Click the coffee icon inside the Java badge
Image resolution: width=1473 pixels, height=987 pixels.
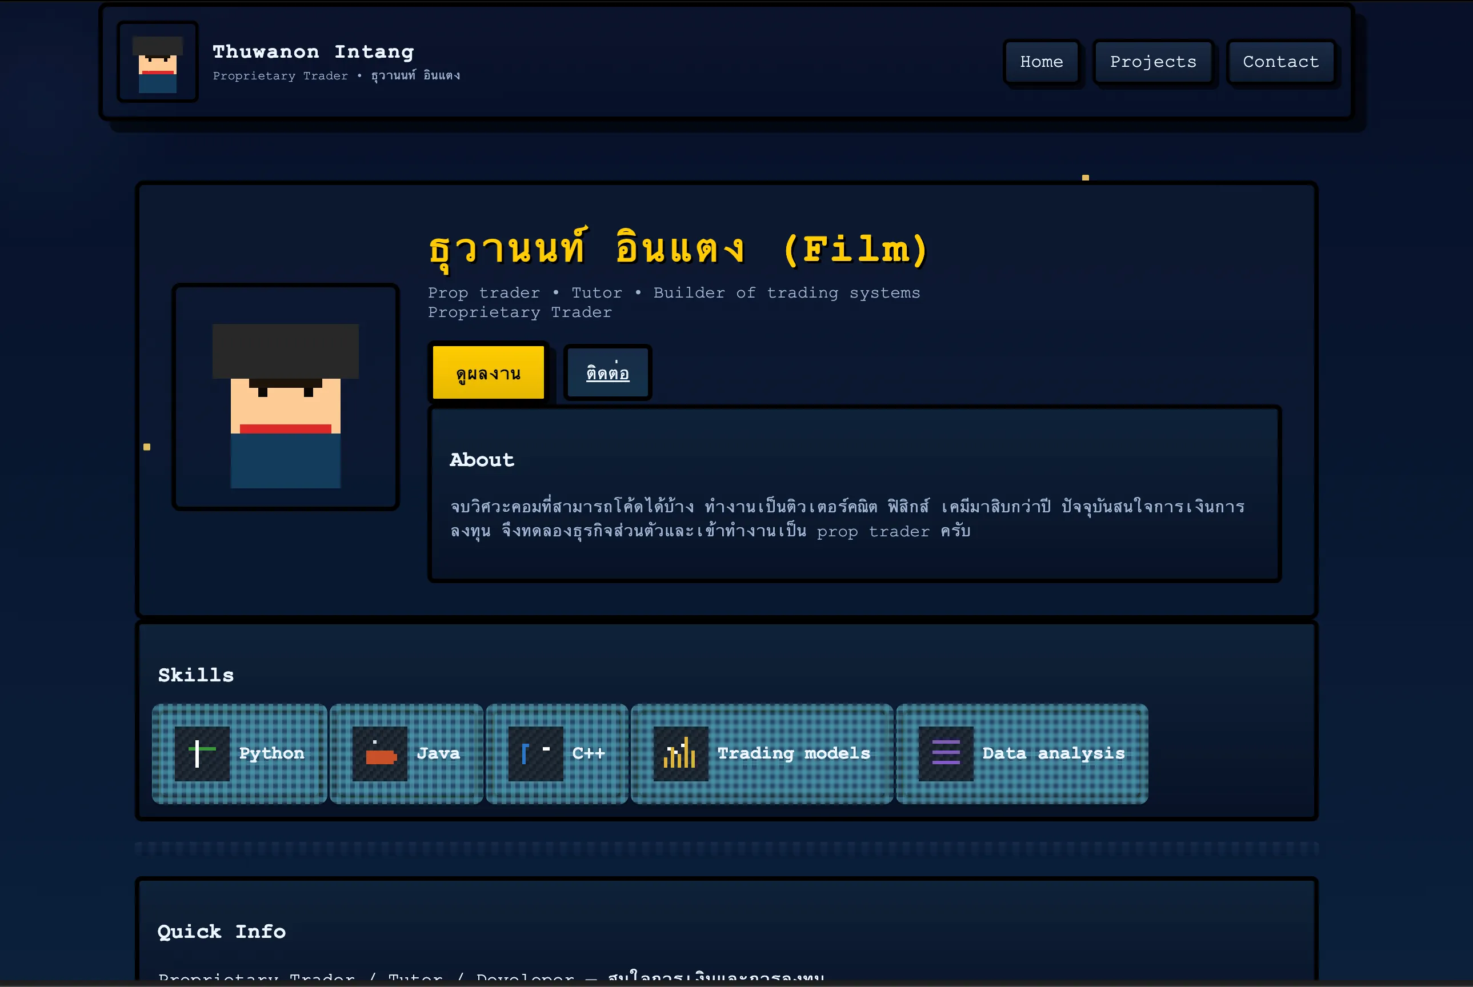pyautogui.click(x=380, y=753)
